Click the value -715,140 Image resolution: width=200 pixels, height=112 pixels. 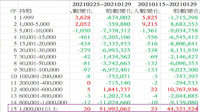118,83
